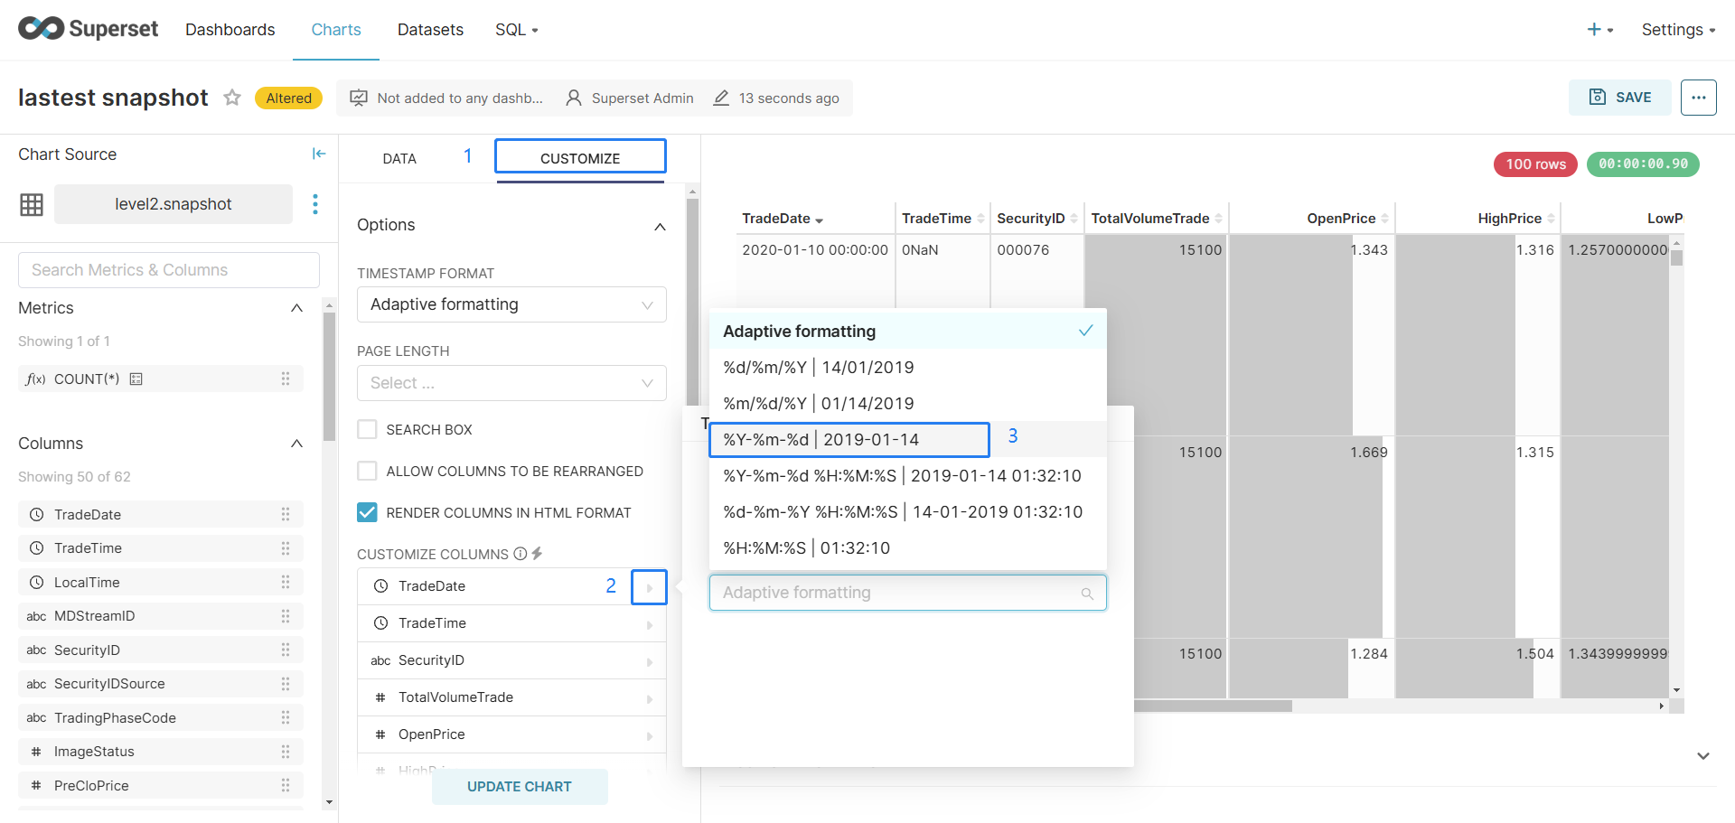Screen dimensions: 1735x823
Task: Open the Page Length select dropdown
Action: tap(511, 383)
